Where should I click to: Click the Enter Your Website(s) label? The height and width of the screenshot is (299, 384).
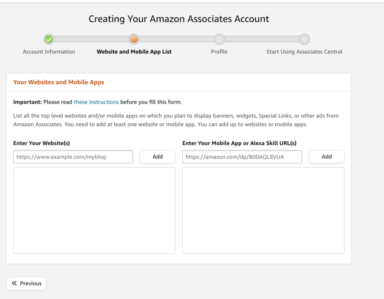(x=42, y=143)
